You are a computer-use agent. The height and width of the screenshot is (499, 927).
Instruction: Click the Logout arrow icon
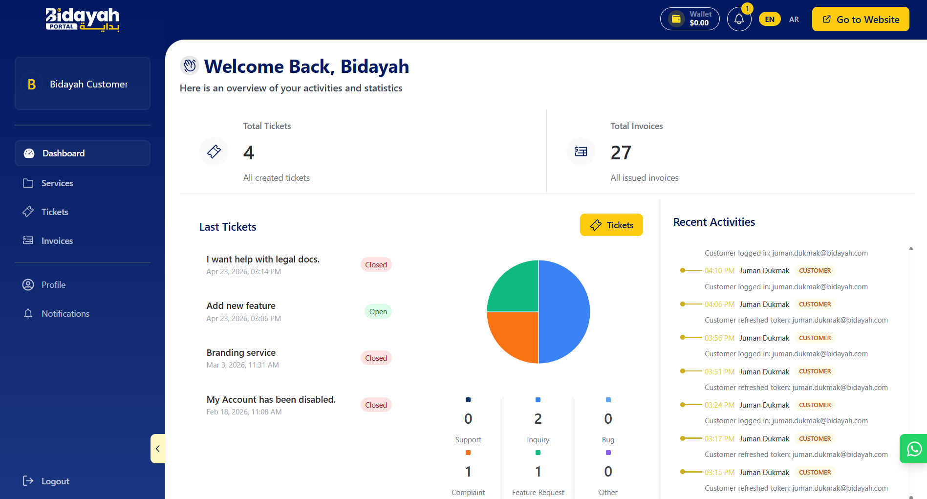click(28, 481)
